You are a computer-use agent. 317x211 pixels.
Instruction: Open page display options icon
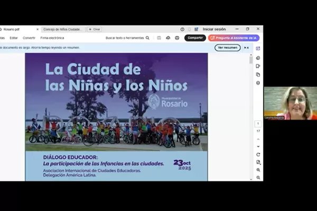[x=258, y=162]
